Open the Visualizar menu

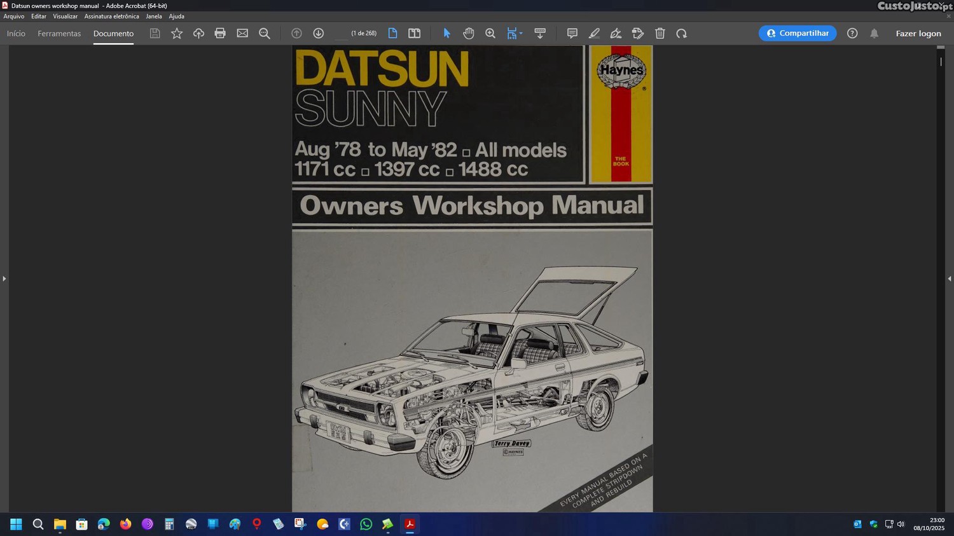[65, 17]
